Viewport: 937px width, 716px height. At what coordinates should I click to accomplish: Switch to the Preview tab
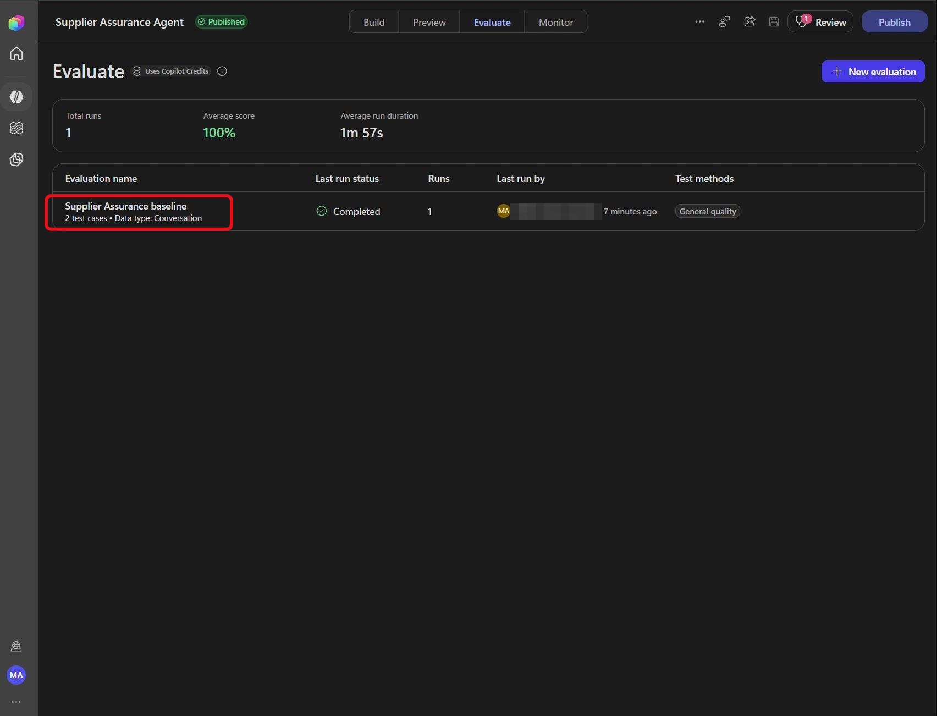[429, 22]
